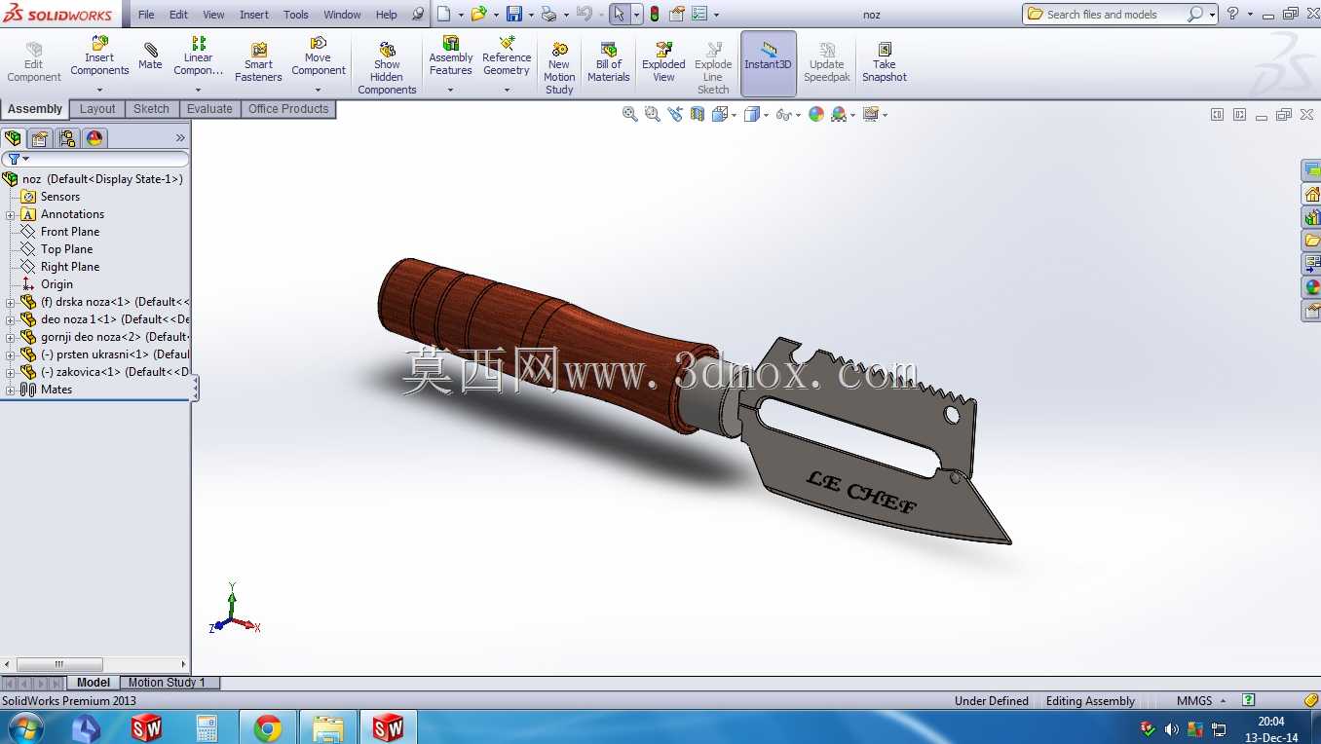Open Bill of Materials
The height and width of the screenshot is (744, 1321).
point(608,62)
